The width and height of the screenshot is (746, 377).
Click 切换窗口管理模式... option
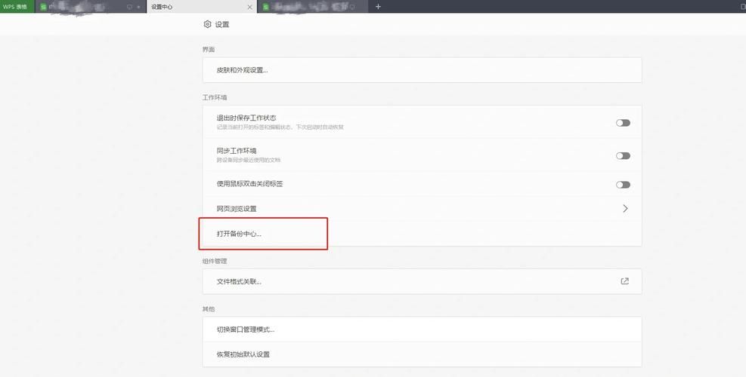tap(422, 329)
